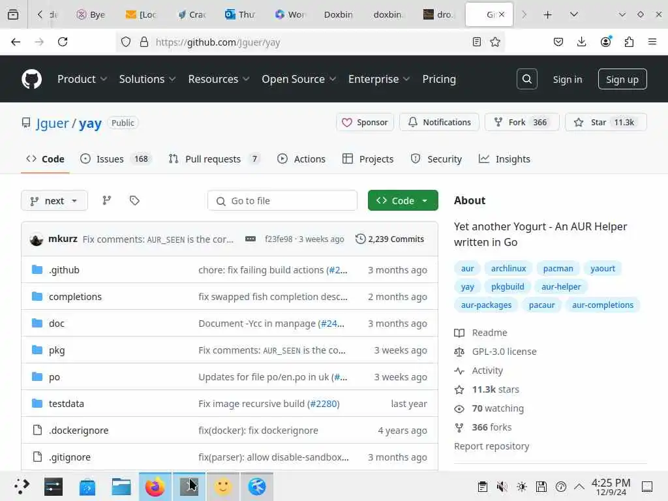Open the file manager in the taskbar
Viewport: 668px width, 501px height.
pyautogui.click(x=121, y=487)
